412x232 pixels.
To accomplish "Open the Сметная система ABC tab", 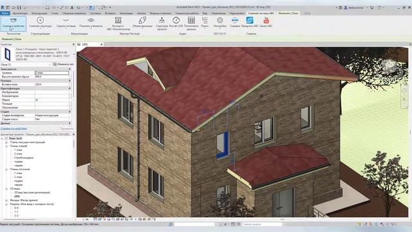I will click(x=261, y=13).
